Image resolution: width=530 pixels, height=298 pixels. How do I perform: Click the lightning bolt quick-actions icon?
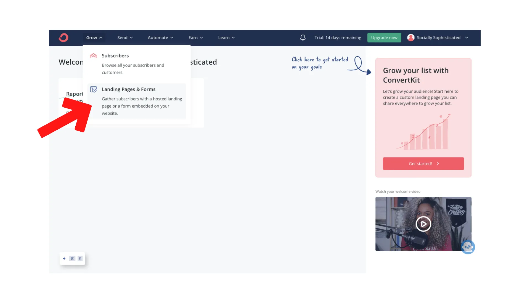[64, 259]
